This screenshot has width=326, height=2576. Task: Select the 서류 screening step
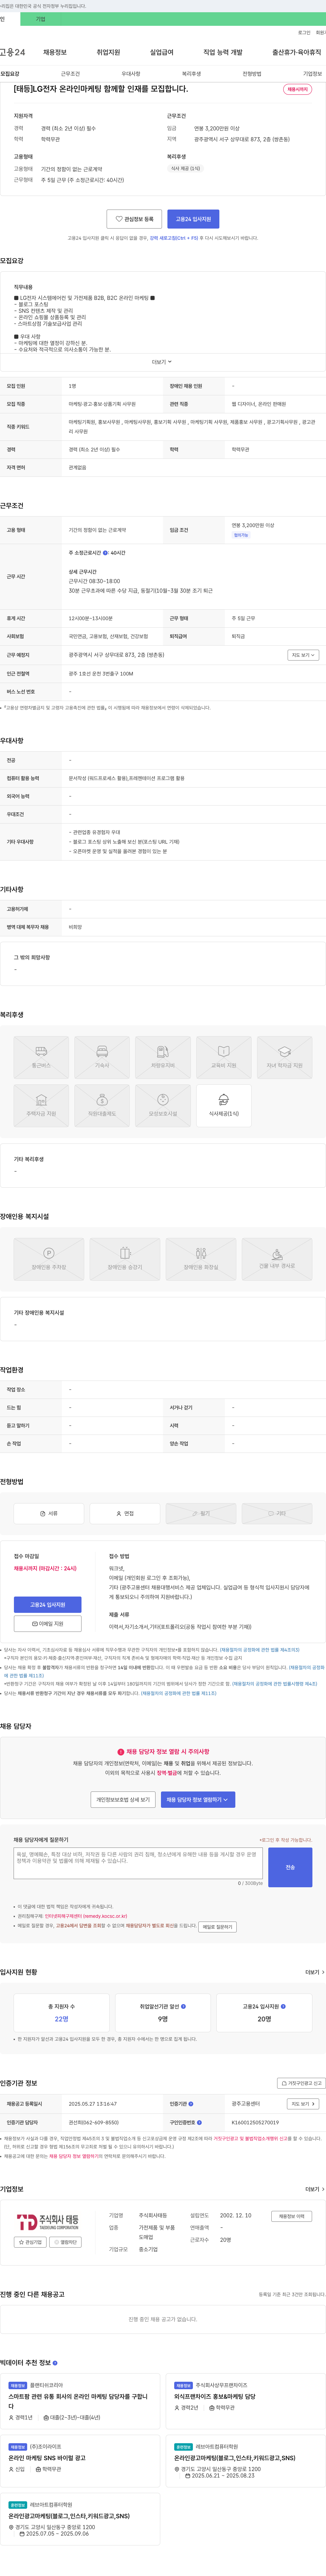pyautogui.click(x=49, y=1514)
